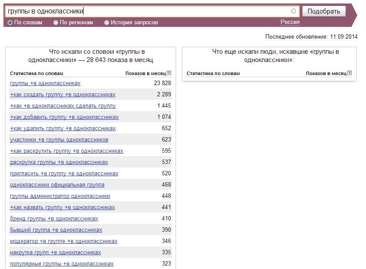Click the value '448' in the table
Image resolution: width=366 pixels, height=269 pixels.
[166, 196]
